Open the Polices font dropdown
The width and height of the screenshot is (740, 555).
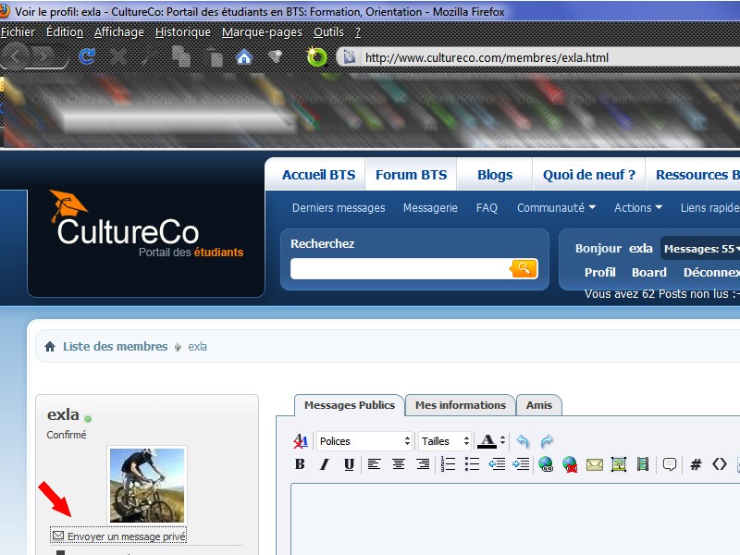pyautogui.click(x=364, y=441)
